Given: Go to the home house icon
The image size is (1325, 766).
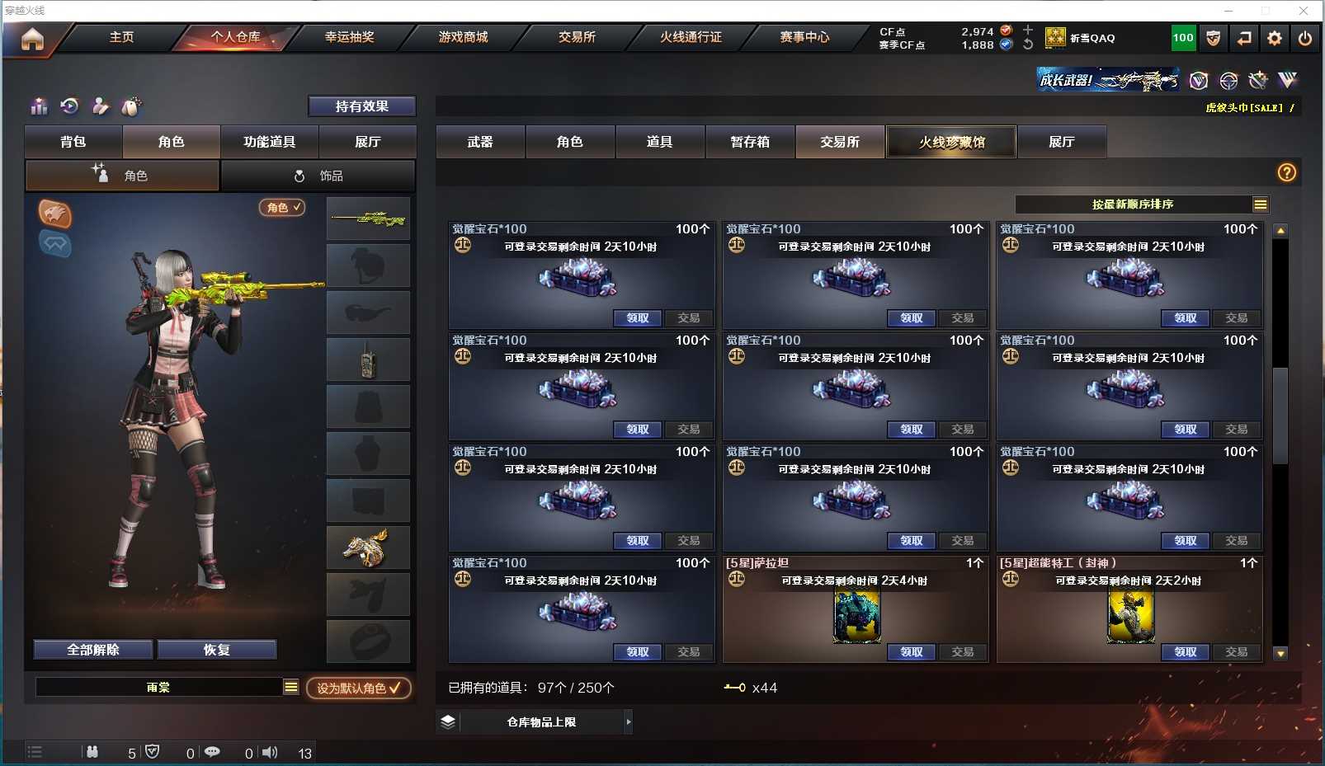Looking at the screenshot, I should pos(32,39).
